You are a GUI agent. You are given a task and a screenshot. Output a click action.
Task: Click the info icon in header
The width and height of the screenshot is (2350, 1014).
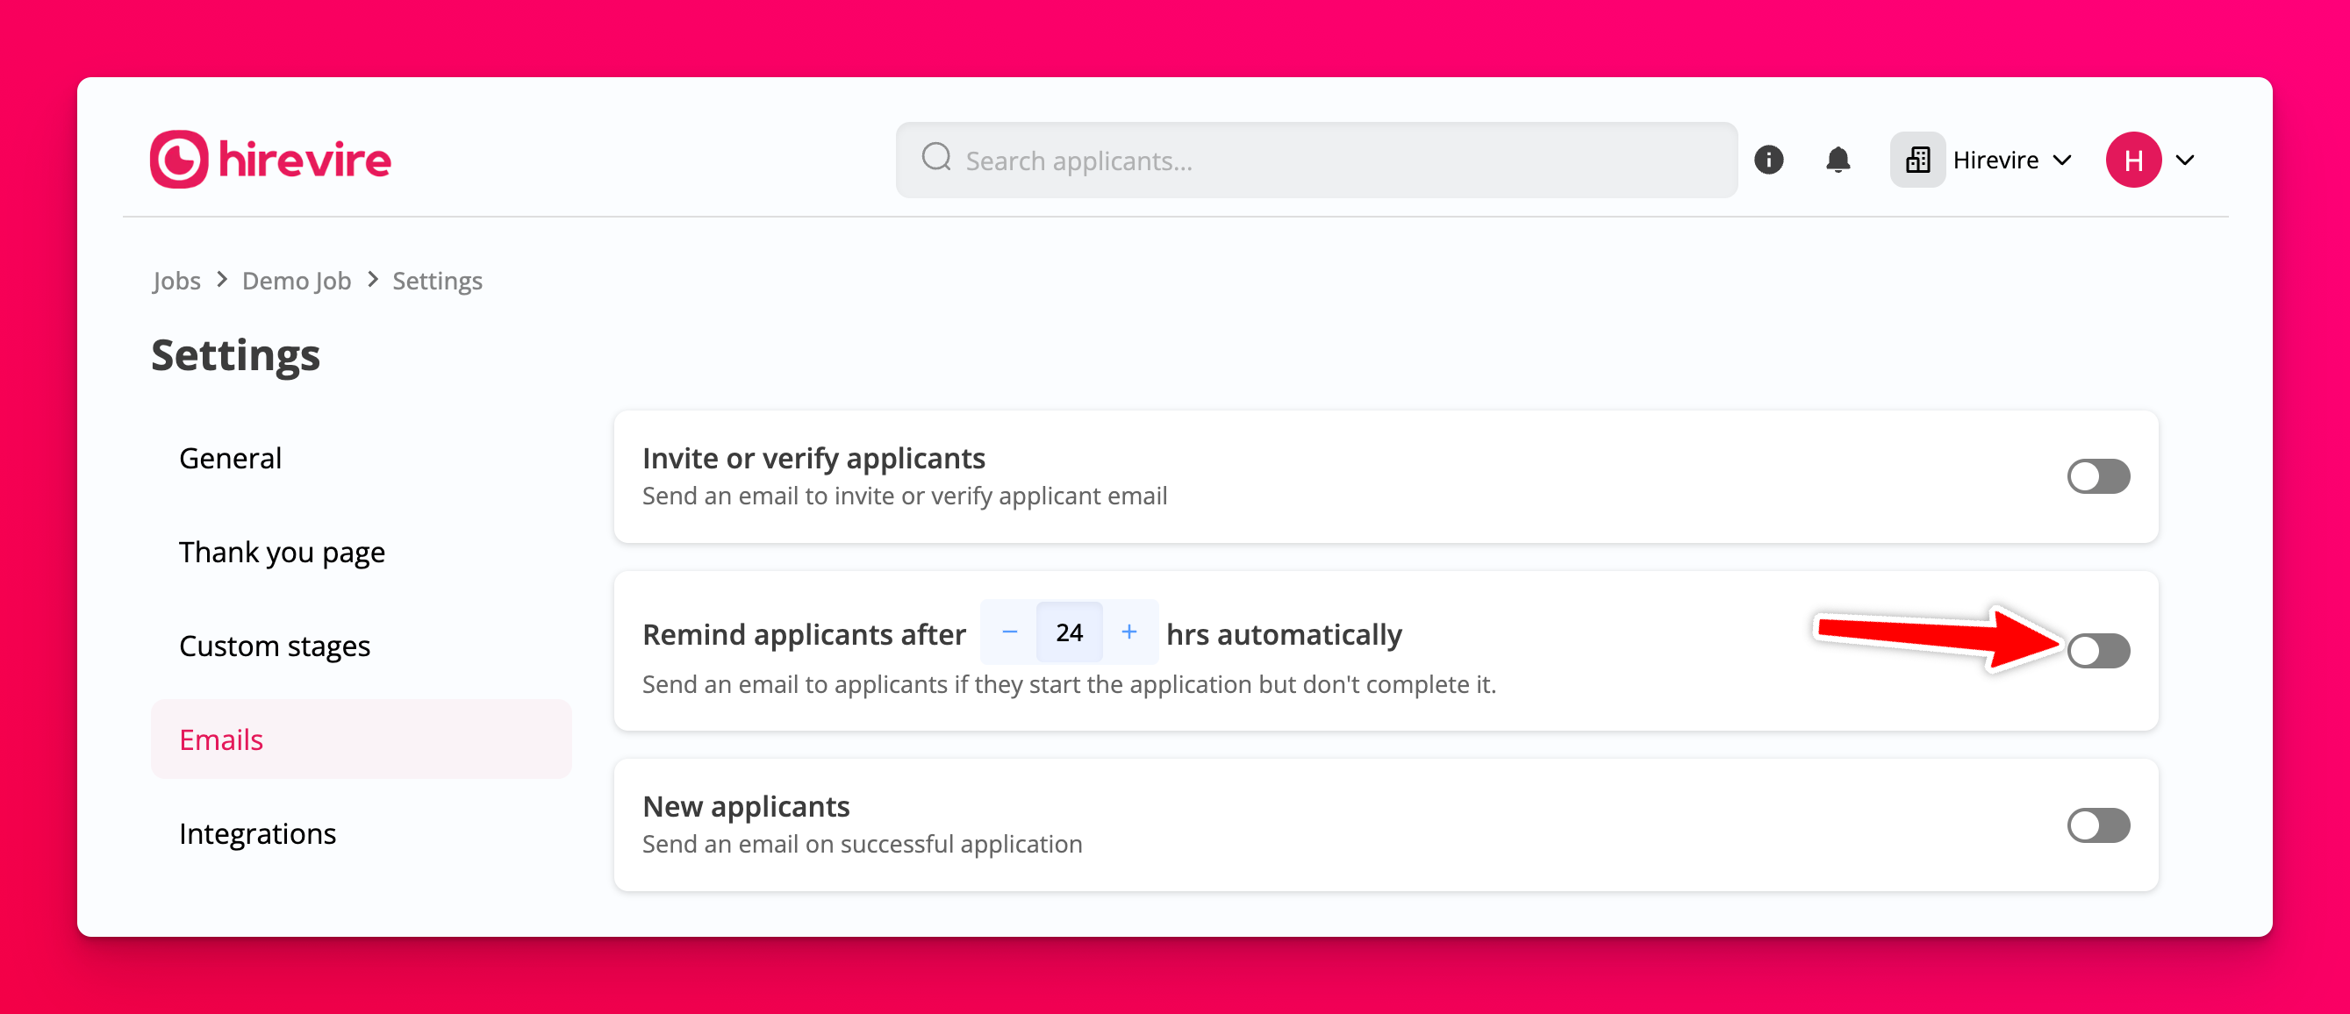click(x=1768, y=161)
